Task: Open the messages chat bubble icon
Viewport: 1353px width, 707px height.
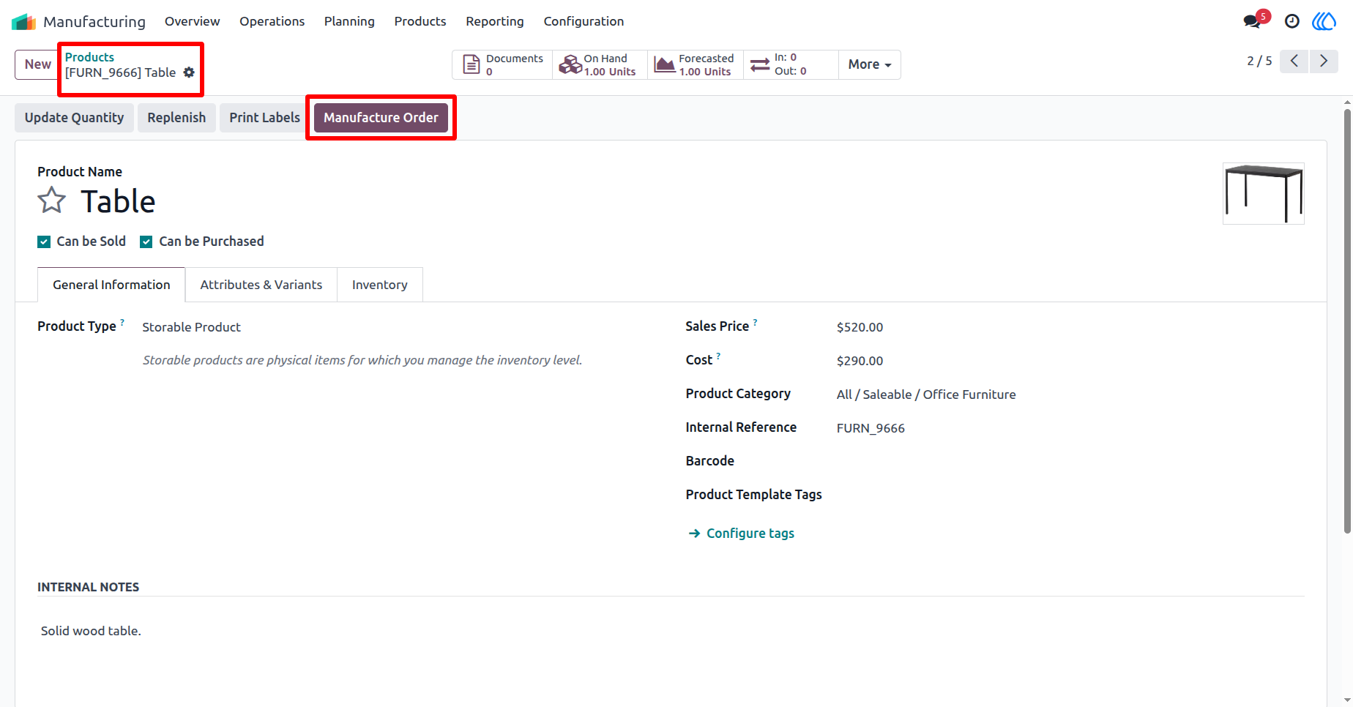Action: click(x=1253, y=20)
